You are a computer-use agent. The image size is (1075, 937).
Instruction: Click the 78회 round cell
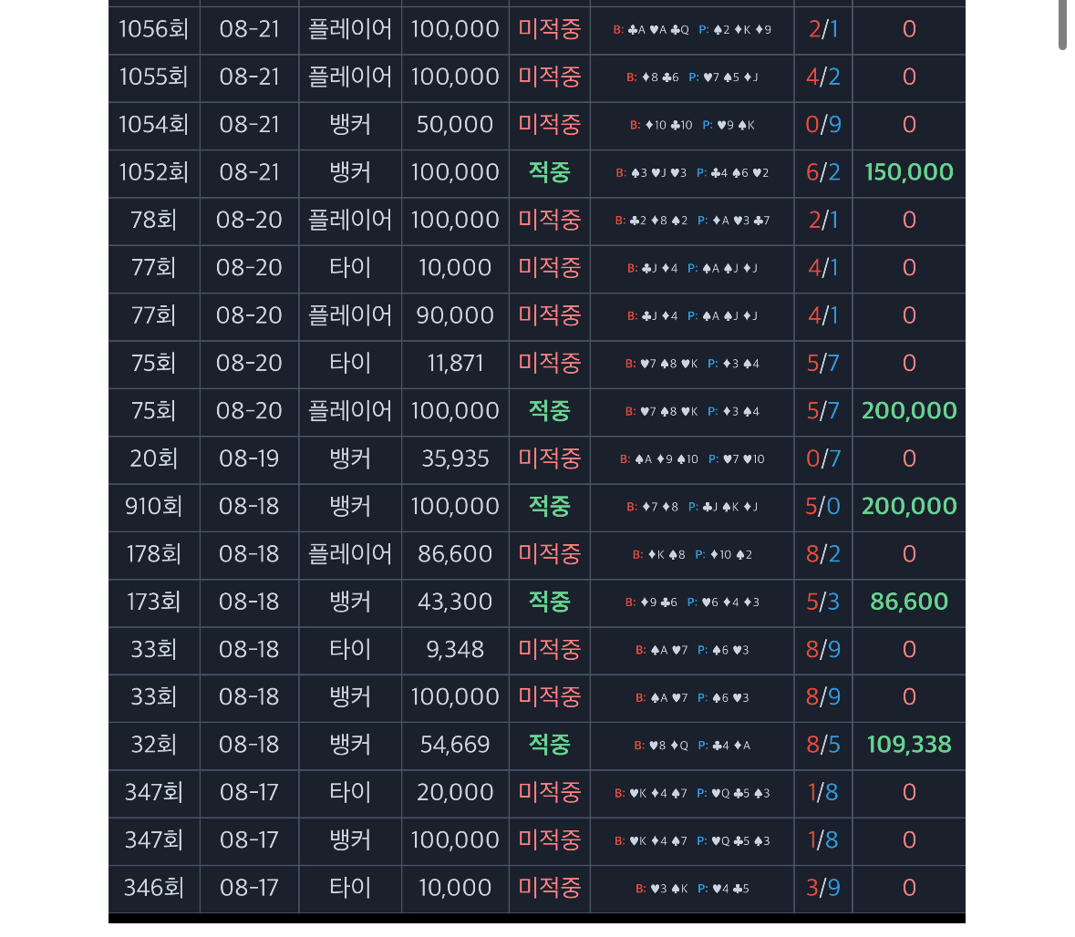click(153, 220)
